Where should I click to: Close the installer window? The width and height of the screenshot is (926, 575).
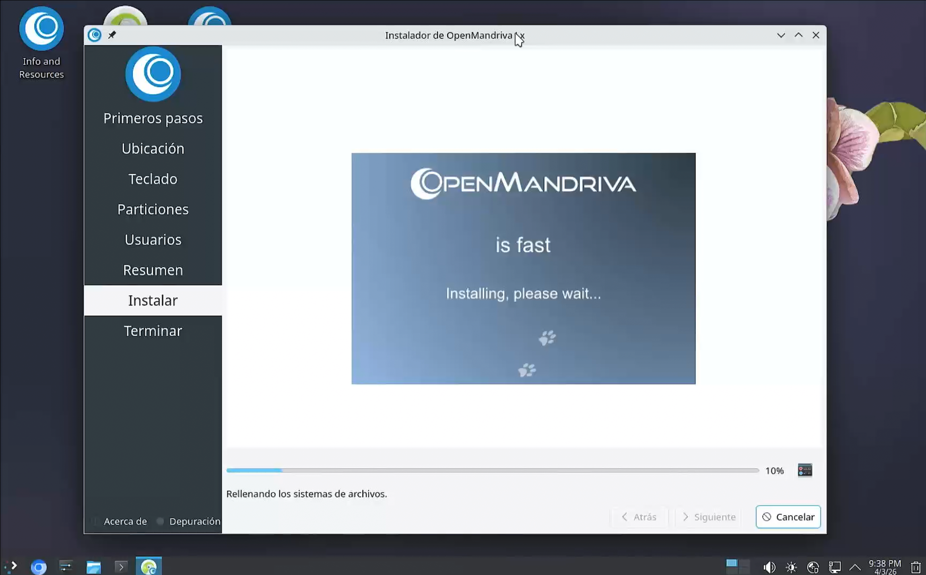[816, 35]
